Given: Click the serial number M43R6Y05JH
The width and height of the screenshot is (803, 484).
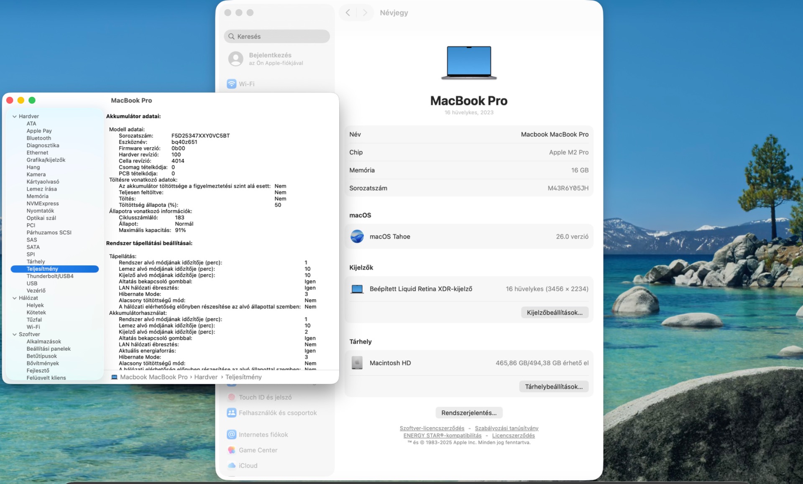Looking at the screenshot, I should pos(568,189).
